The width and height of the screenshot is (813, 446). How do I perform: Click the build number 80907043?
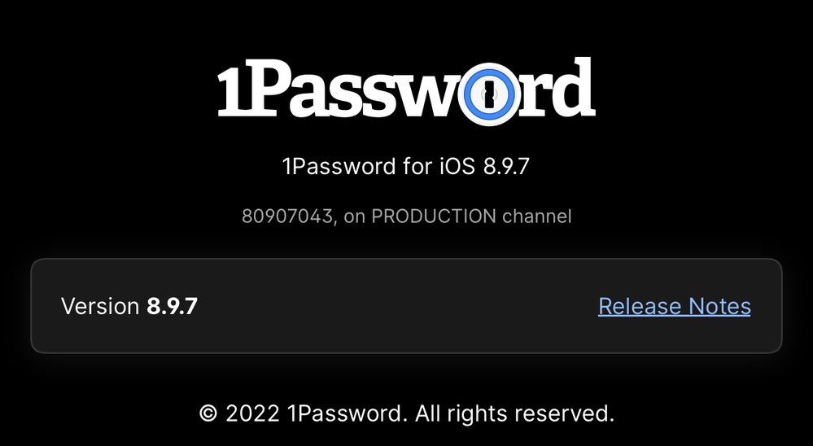[288, 216]
